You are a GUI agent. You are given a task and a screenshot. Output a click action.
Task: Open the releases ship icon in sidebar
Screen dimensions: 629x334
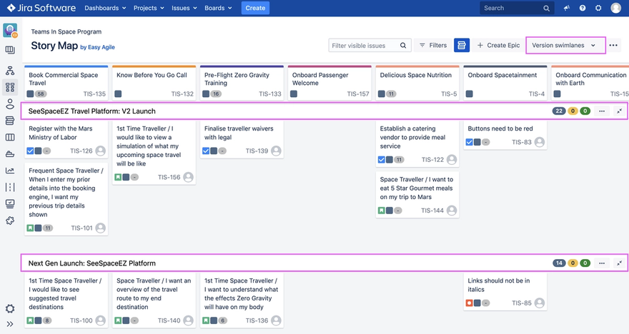[10, 154]
